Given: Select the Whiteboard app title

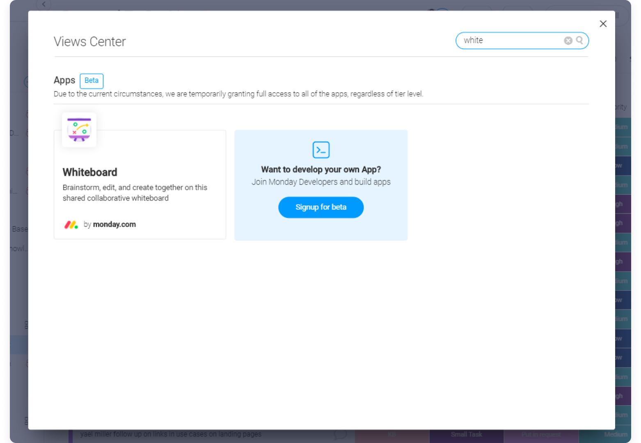Looking at the screenshot, I should click(x=90, y=172).
